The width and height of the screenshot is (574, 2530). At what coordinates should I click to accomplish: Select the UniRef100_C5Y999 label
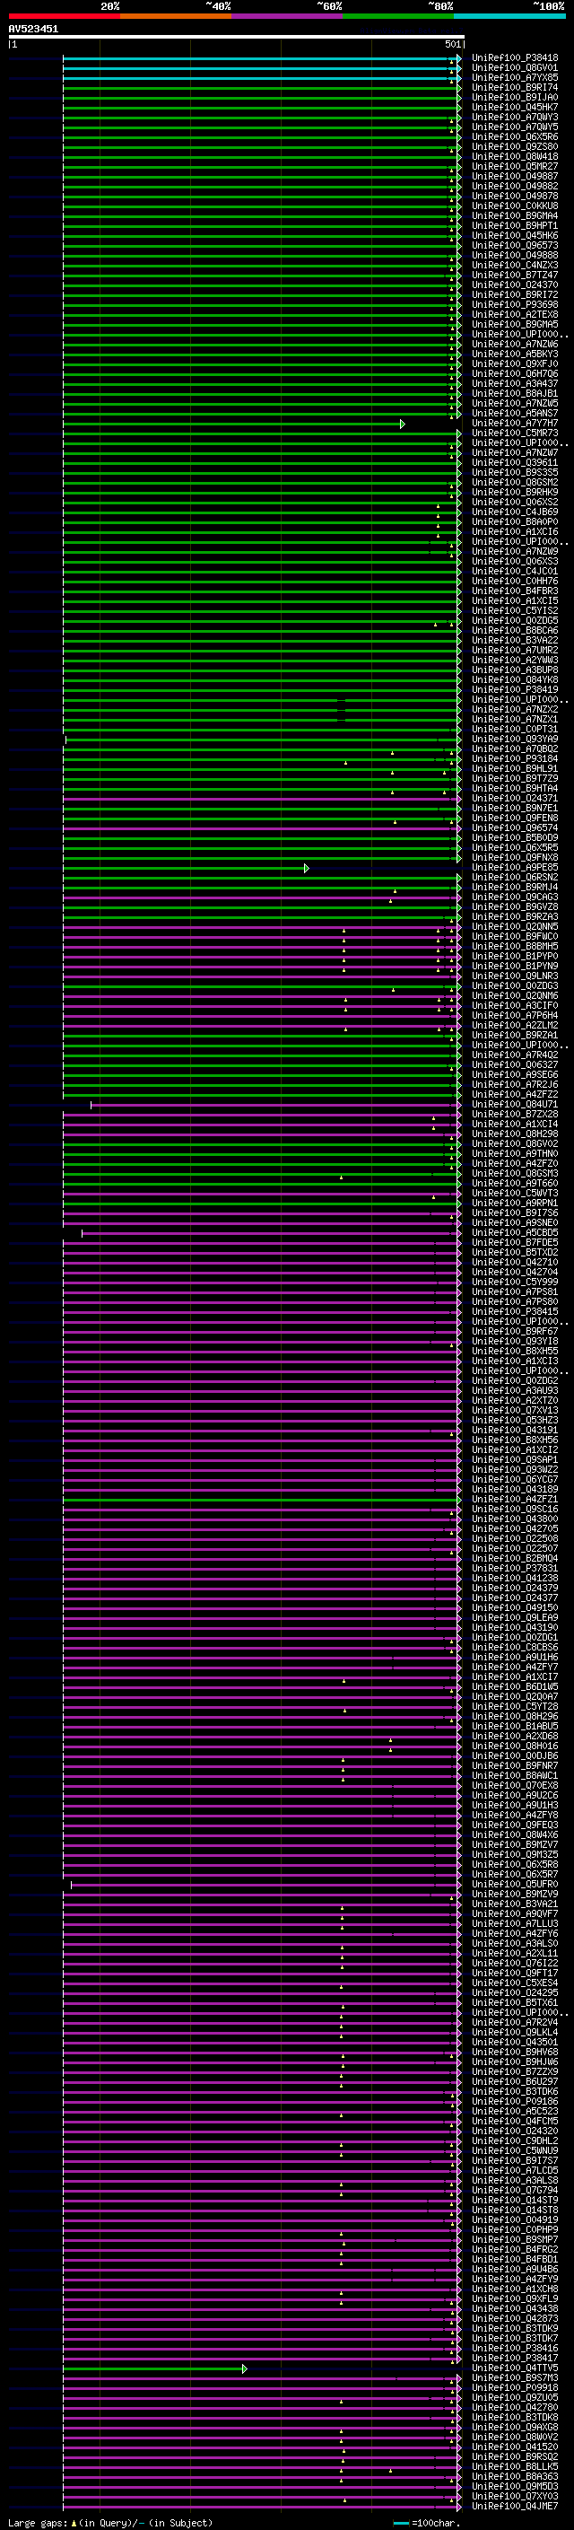point(515,1283)
